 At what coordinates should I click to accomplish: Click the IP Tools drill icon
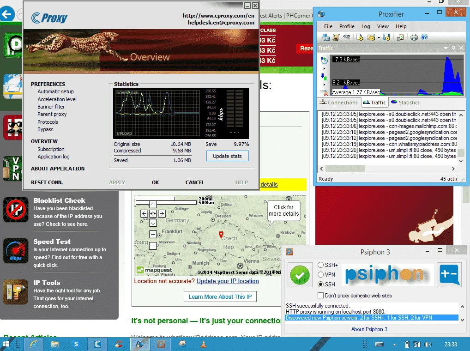tap(16, 292)
